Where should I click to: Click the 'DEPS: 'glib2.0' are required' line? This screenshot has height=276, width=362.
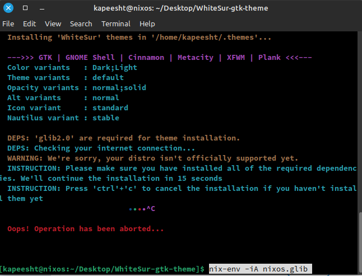coord(124,138)
